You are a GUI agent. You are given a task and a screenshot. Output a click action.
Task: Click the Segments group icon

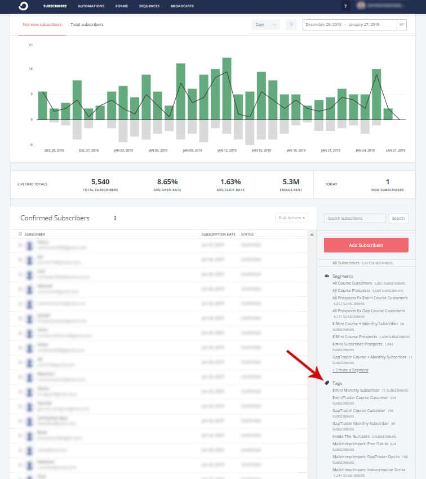tap(327, 276)
